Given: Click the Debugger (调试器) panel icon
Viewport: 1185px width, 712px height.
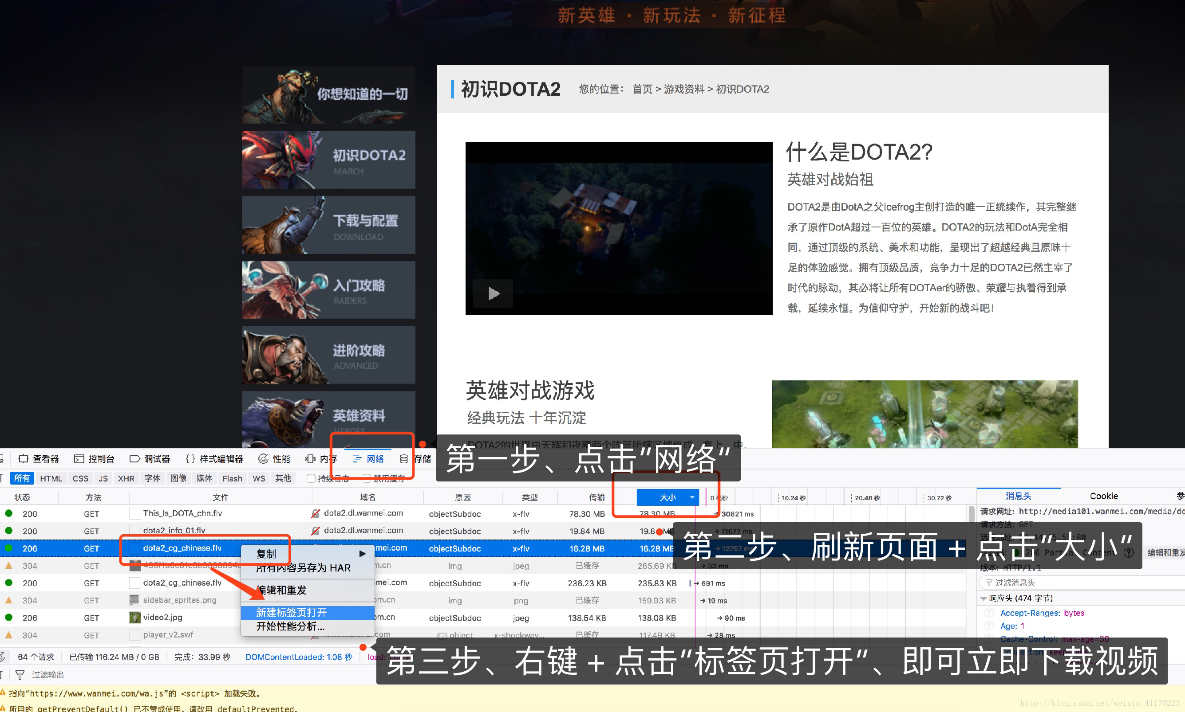Looking at the screenshot, I should coord(134,459).
